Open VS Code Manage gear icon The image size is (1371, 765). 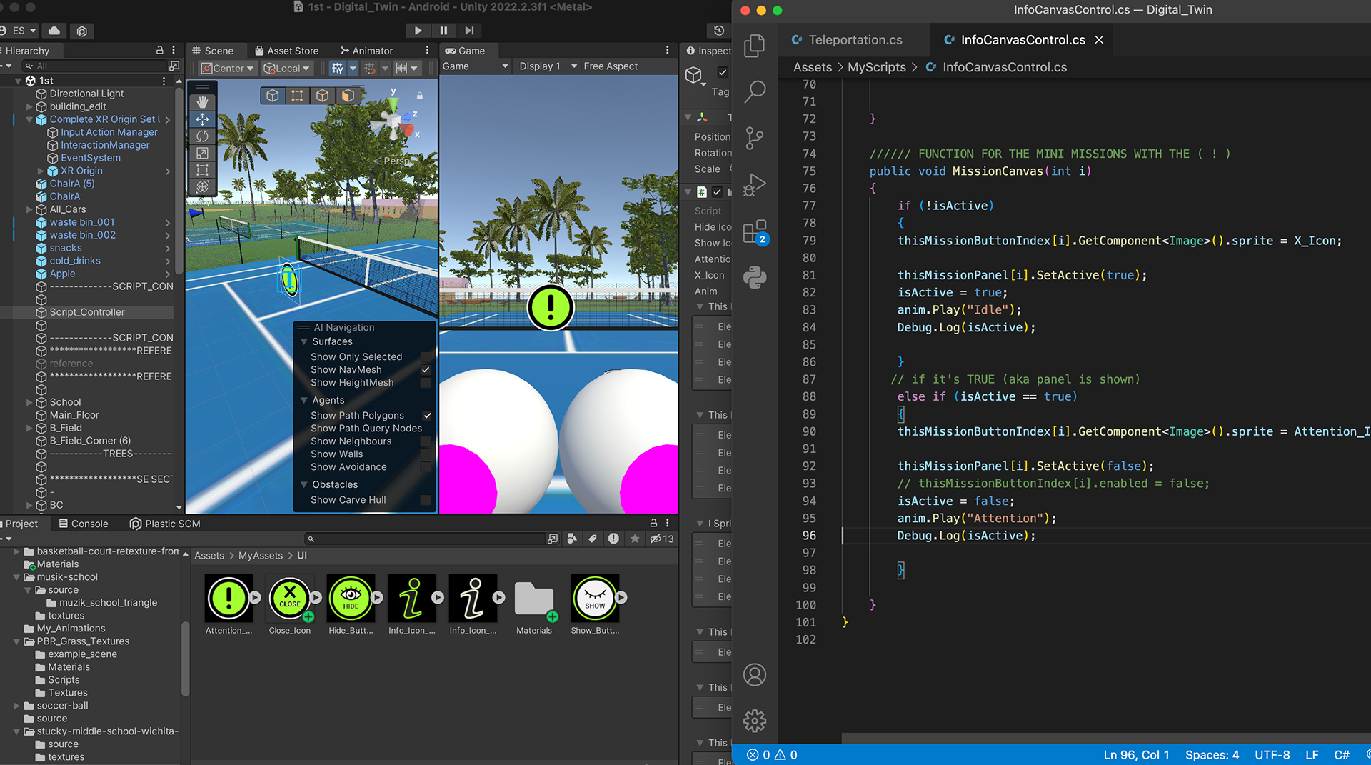click(755, 721)
